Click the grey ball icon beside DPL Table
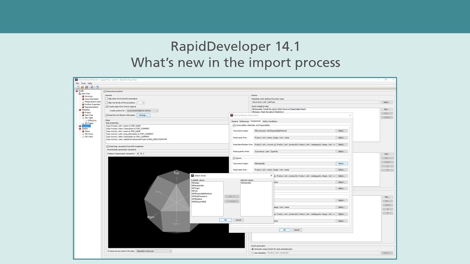Screen dimensions: 470x264 (83, 118)
